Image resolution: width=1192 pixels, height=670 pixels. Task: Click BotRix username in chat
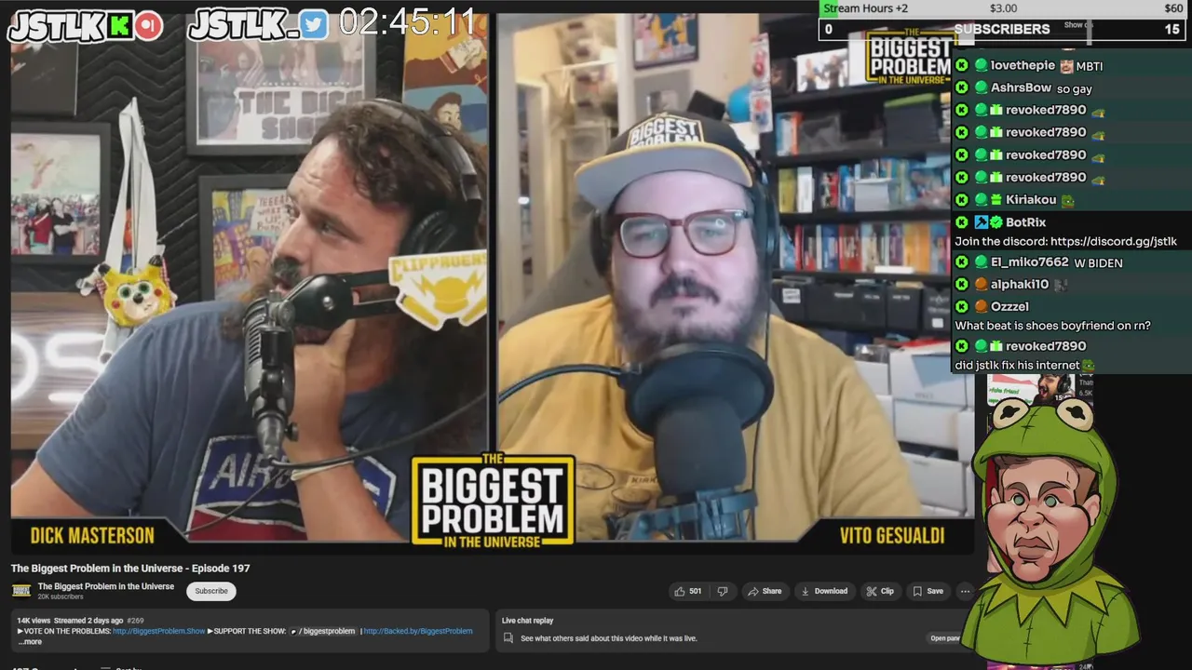point(1025,222)
